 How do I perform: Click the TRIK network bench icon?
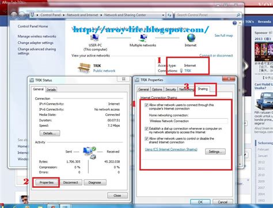(84, 68)
